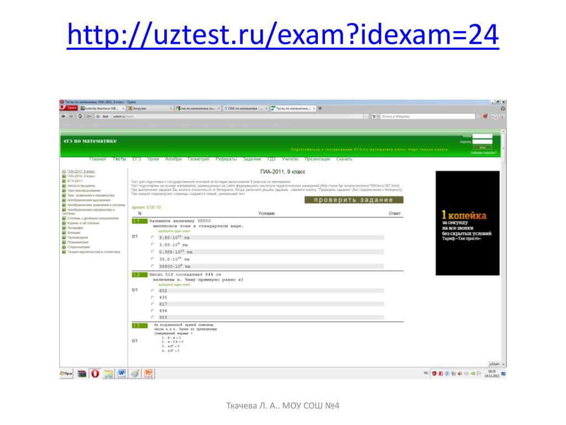Open 'Планиметрия' sidebar item
566x425 pixels.
[77, 242]
